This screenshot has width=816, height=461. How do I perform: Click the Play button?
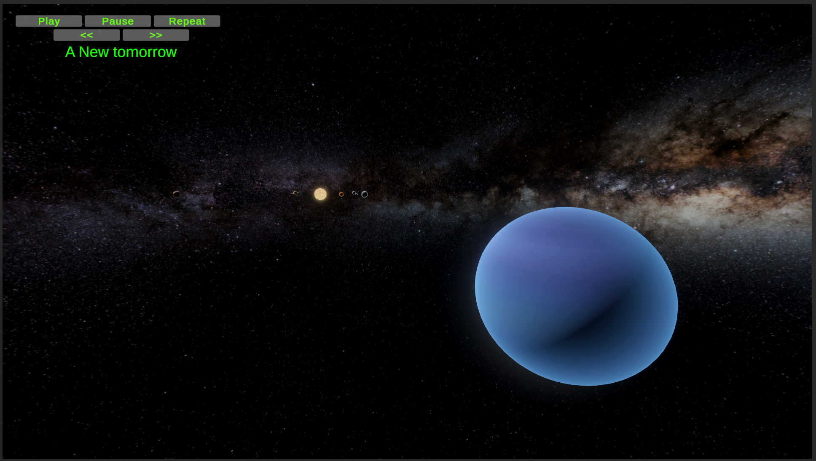click(x=49, y=21)
